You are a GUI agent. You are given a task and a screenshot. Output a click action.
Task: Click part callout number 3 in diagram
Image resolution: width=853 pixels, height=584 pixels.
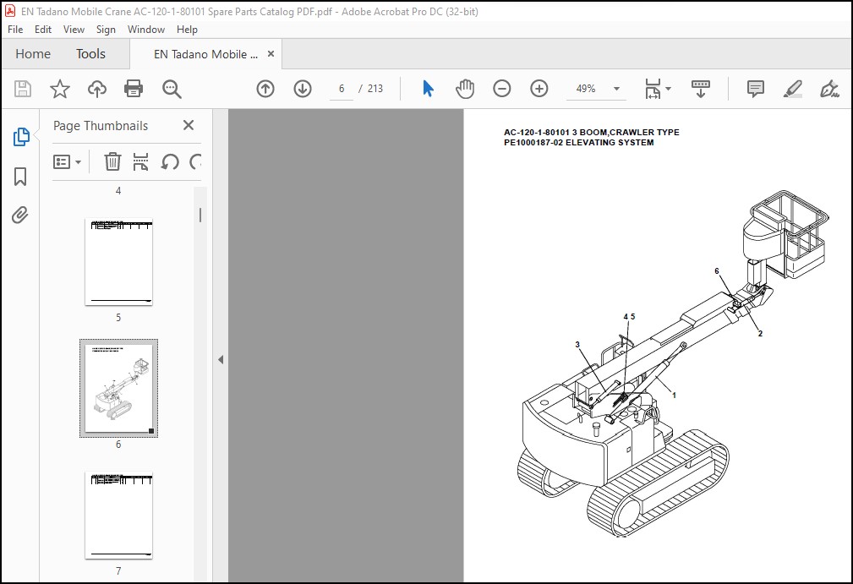577,344
